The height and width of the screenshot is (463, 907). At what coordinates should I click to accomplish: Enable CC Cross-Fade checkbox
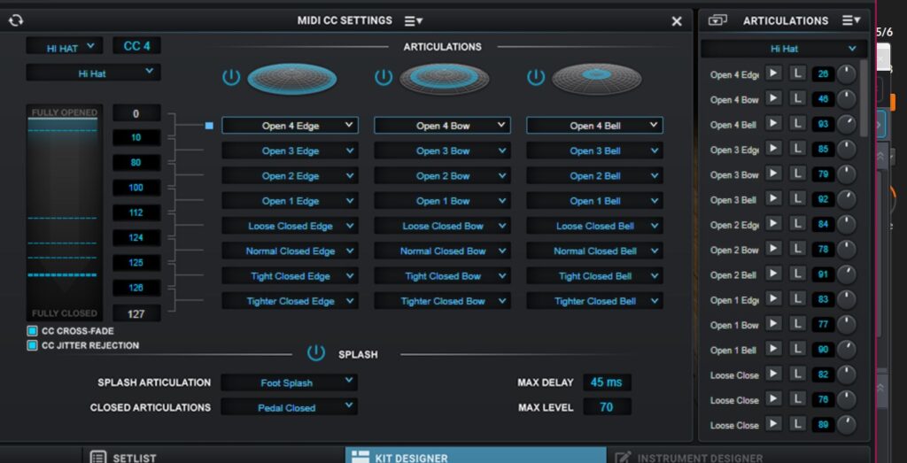click(33, 331)
